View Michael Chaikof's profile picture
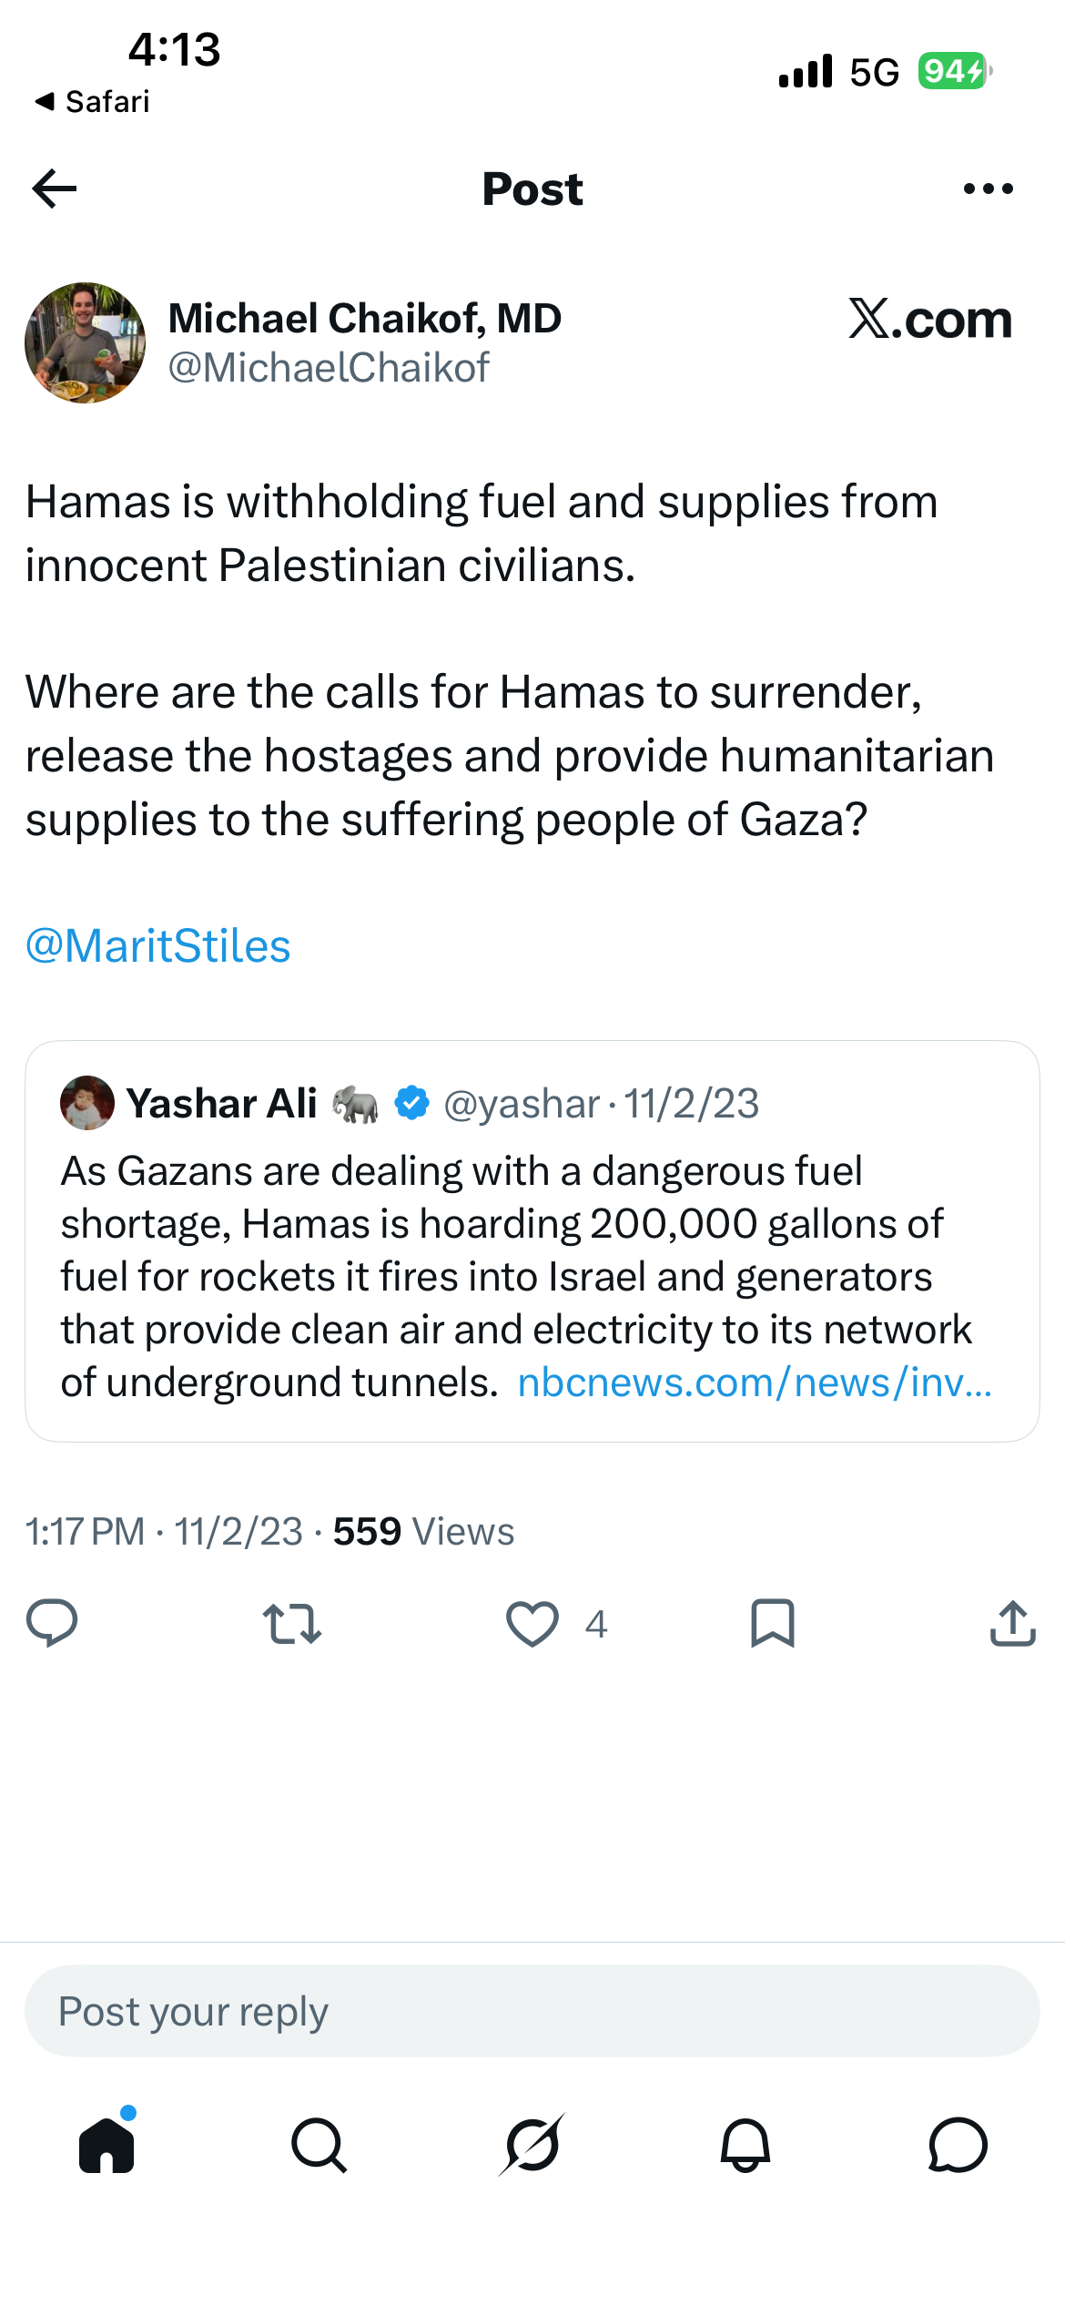The image size is (1065, 2306). 85,342
